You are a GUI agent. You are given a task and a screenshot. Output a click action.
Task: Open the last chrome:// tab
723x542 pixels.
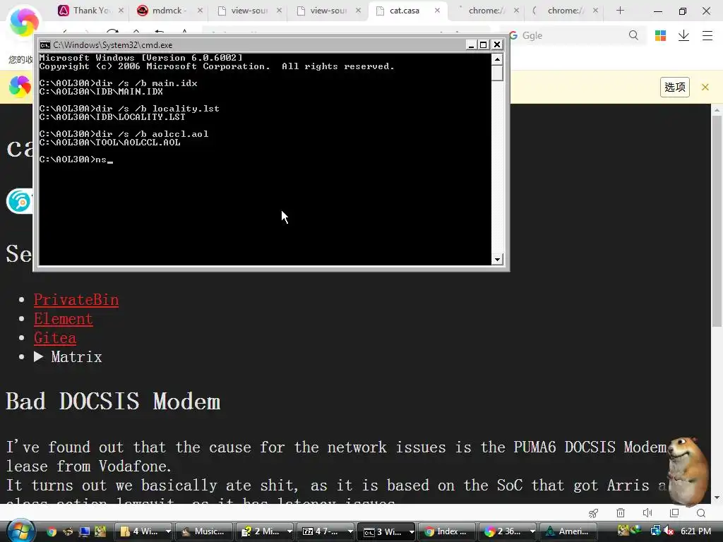pos(564,10)
